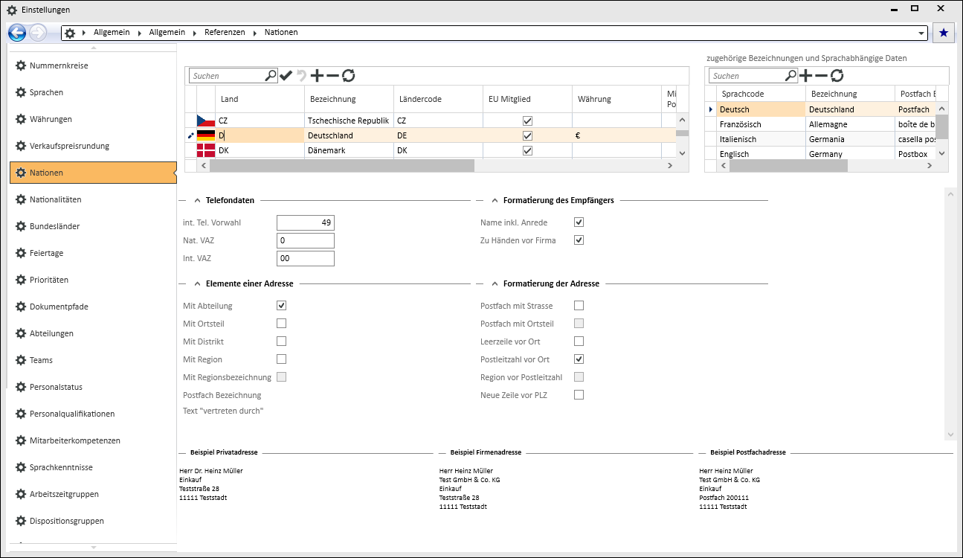Refresh the language-dependent data table
This screenshot has width=963, height=558.
(x=837, y=76)
